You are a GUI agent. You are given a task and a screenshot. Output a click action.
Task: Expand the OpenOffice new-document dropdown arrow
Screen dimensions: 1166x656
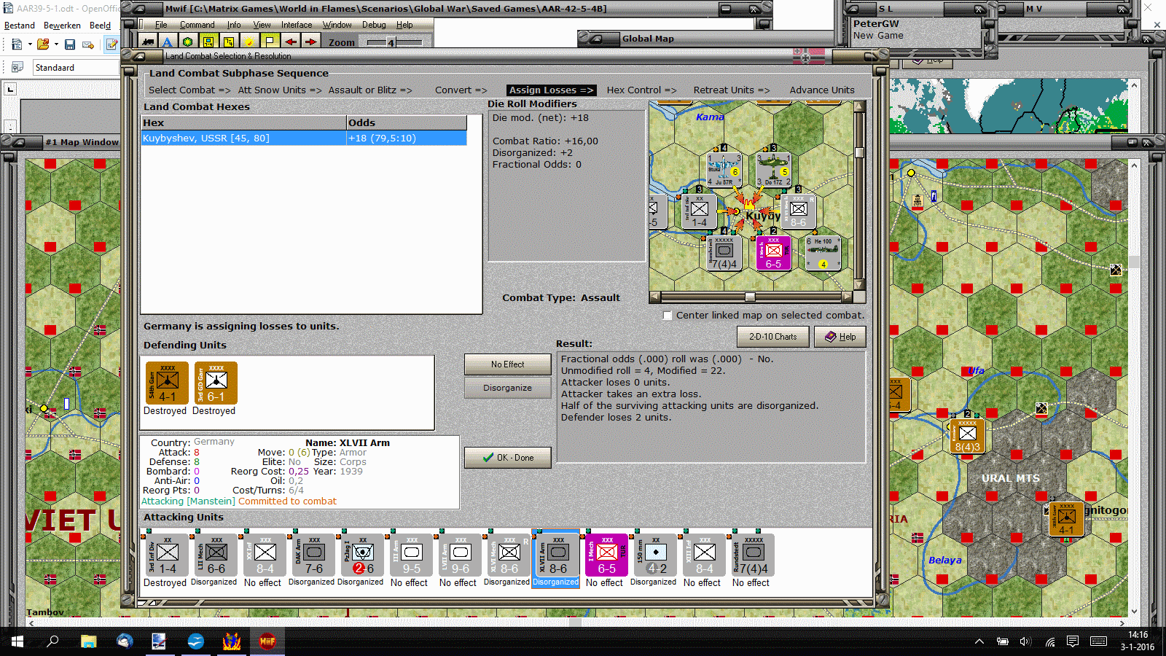[x=30, y=44]
